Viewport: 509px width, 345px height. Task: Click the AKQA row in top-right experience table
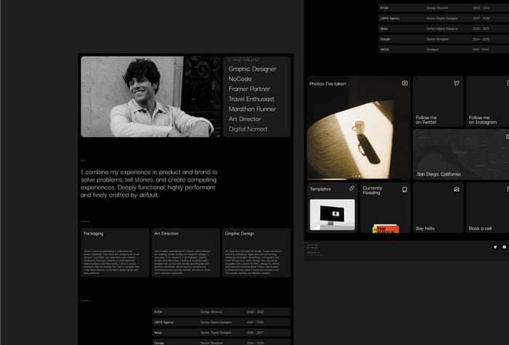point(444,49)
